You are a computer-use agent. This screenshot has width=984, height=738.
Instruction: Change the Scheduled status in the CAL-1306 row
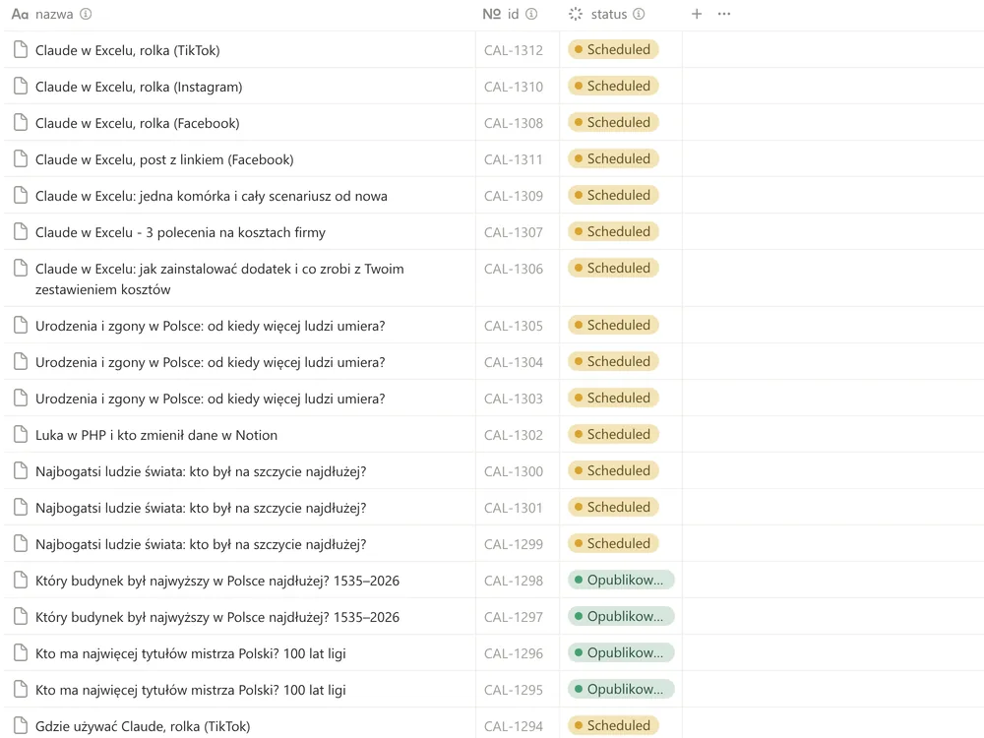pos(613,268)
